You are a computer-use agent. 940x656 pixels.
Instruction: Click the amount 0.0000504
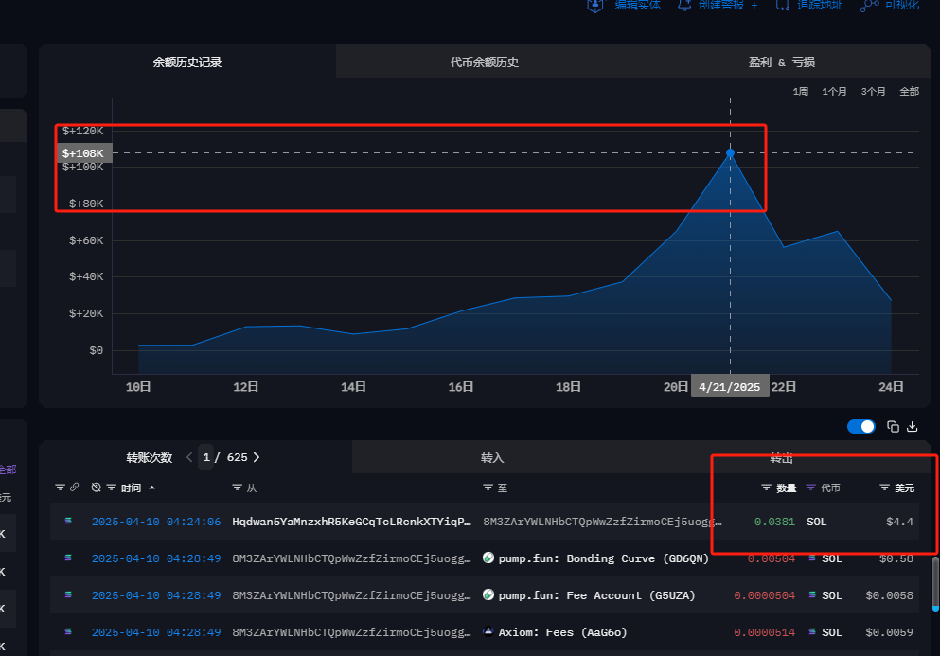(764, 595)
